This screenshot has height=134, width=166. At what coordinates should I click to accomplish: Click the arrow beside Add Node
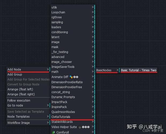48,69
